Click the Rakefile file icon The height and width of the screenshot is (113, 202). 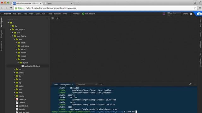(17, 109)
